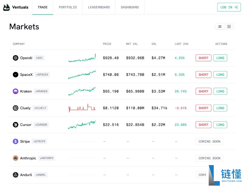Open the Kraken price sparkline chart
Viewport: 243px width, 186px height.
click(82, 91)
